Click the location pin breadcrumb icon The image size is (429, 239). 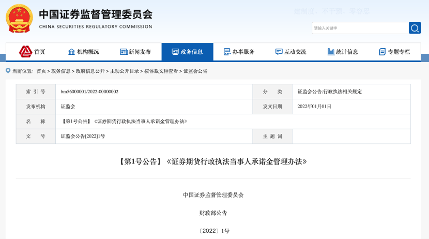click(x=8, y=71)
